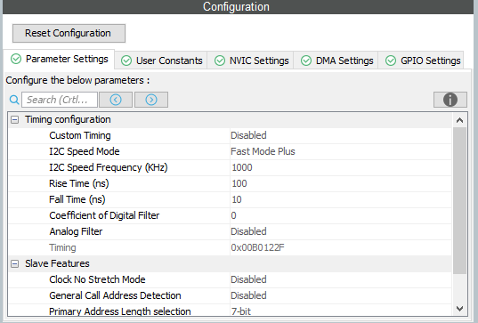Focus the parameter search field
This screenshot has width=478, height=323.
click(x=60, y=100)
